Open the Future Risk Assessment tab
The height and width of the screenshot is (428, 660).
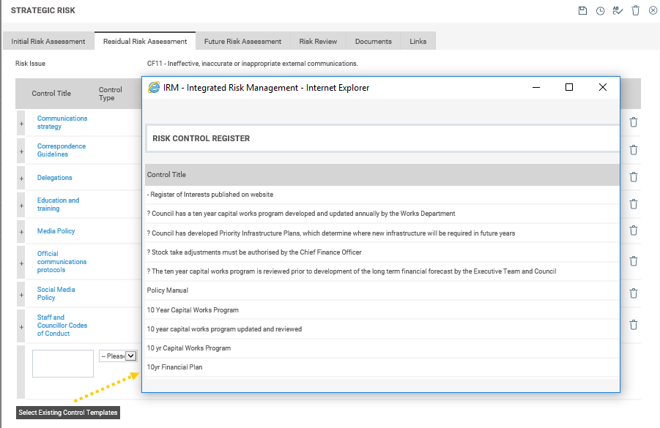(242, 42)
